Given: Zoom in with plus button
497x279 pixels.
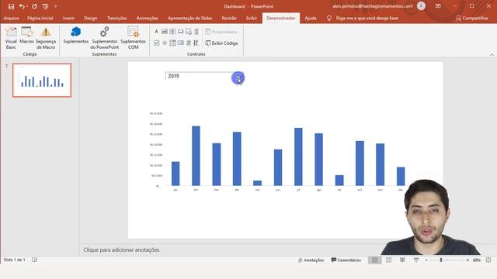Looking at the screenshot, I should tap(467, 260).
